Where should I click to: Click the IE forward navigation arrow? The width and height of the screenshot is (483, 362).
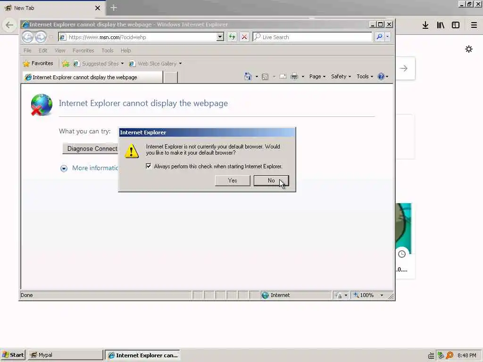click(x=41, y=37)
